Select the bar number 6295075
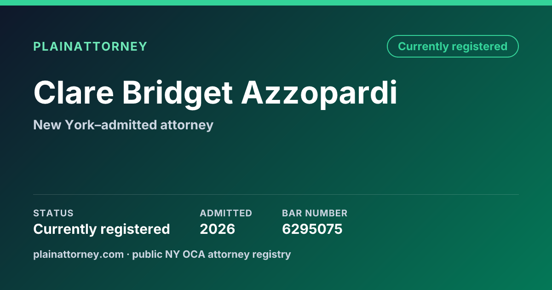Screen dimensions: 552x290 [x=312, y=229]
